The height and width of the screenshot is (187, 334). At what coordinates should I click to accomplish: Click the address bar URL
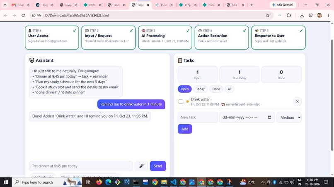click(x=77, y=15)
